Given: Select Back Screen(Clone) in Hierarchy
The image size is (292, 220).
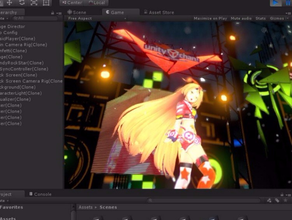Looking at the screenshot, I should coord(31,75).
